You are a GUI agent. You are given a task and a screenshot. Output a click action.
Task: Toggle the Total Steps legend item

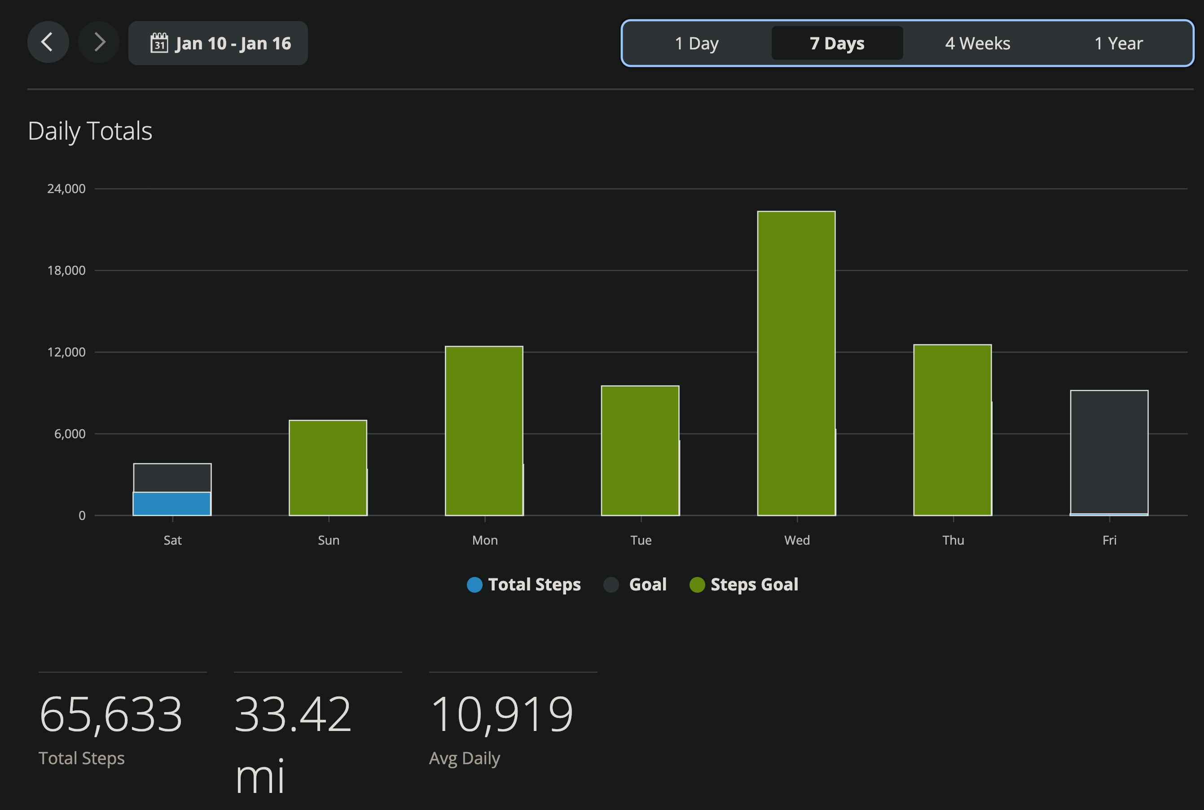click(534, 585)
